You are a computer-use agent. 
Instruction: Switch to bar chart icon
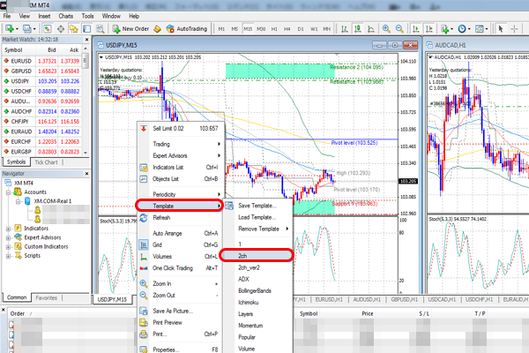pos(345,29)
